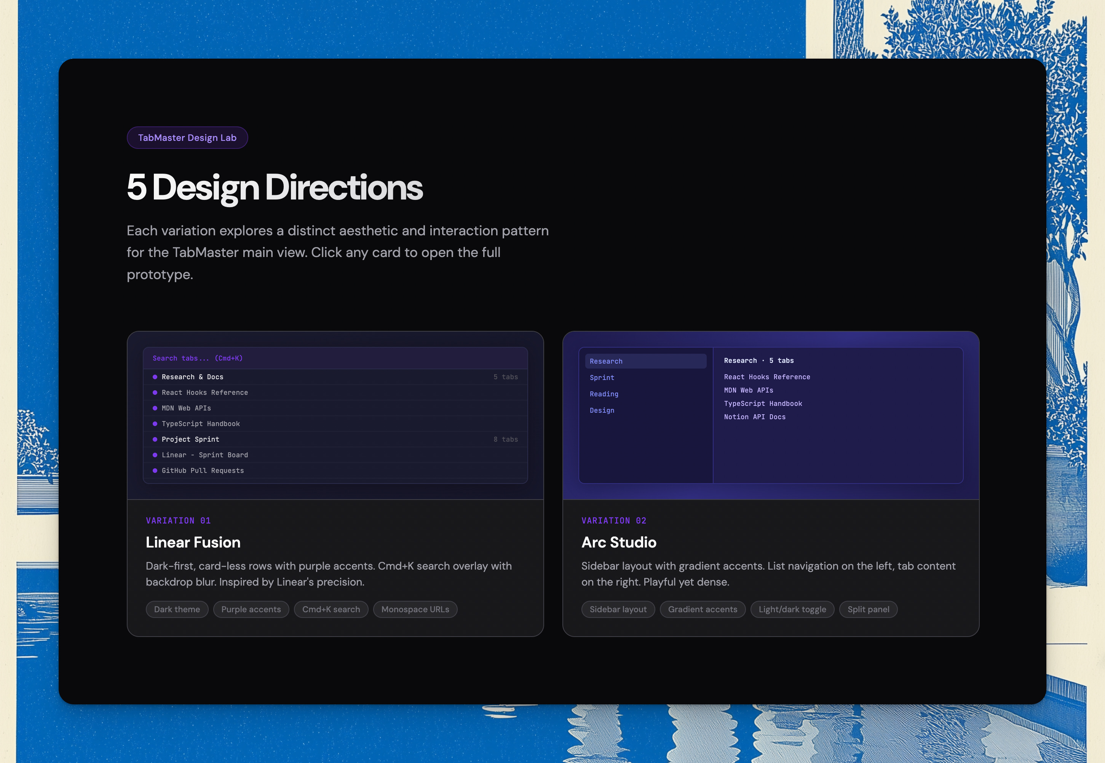The width and height of the screenshot is (1105, 763).
Task: Click Notion API Docs in tab list
Action: 755,417
